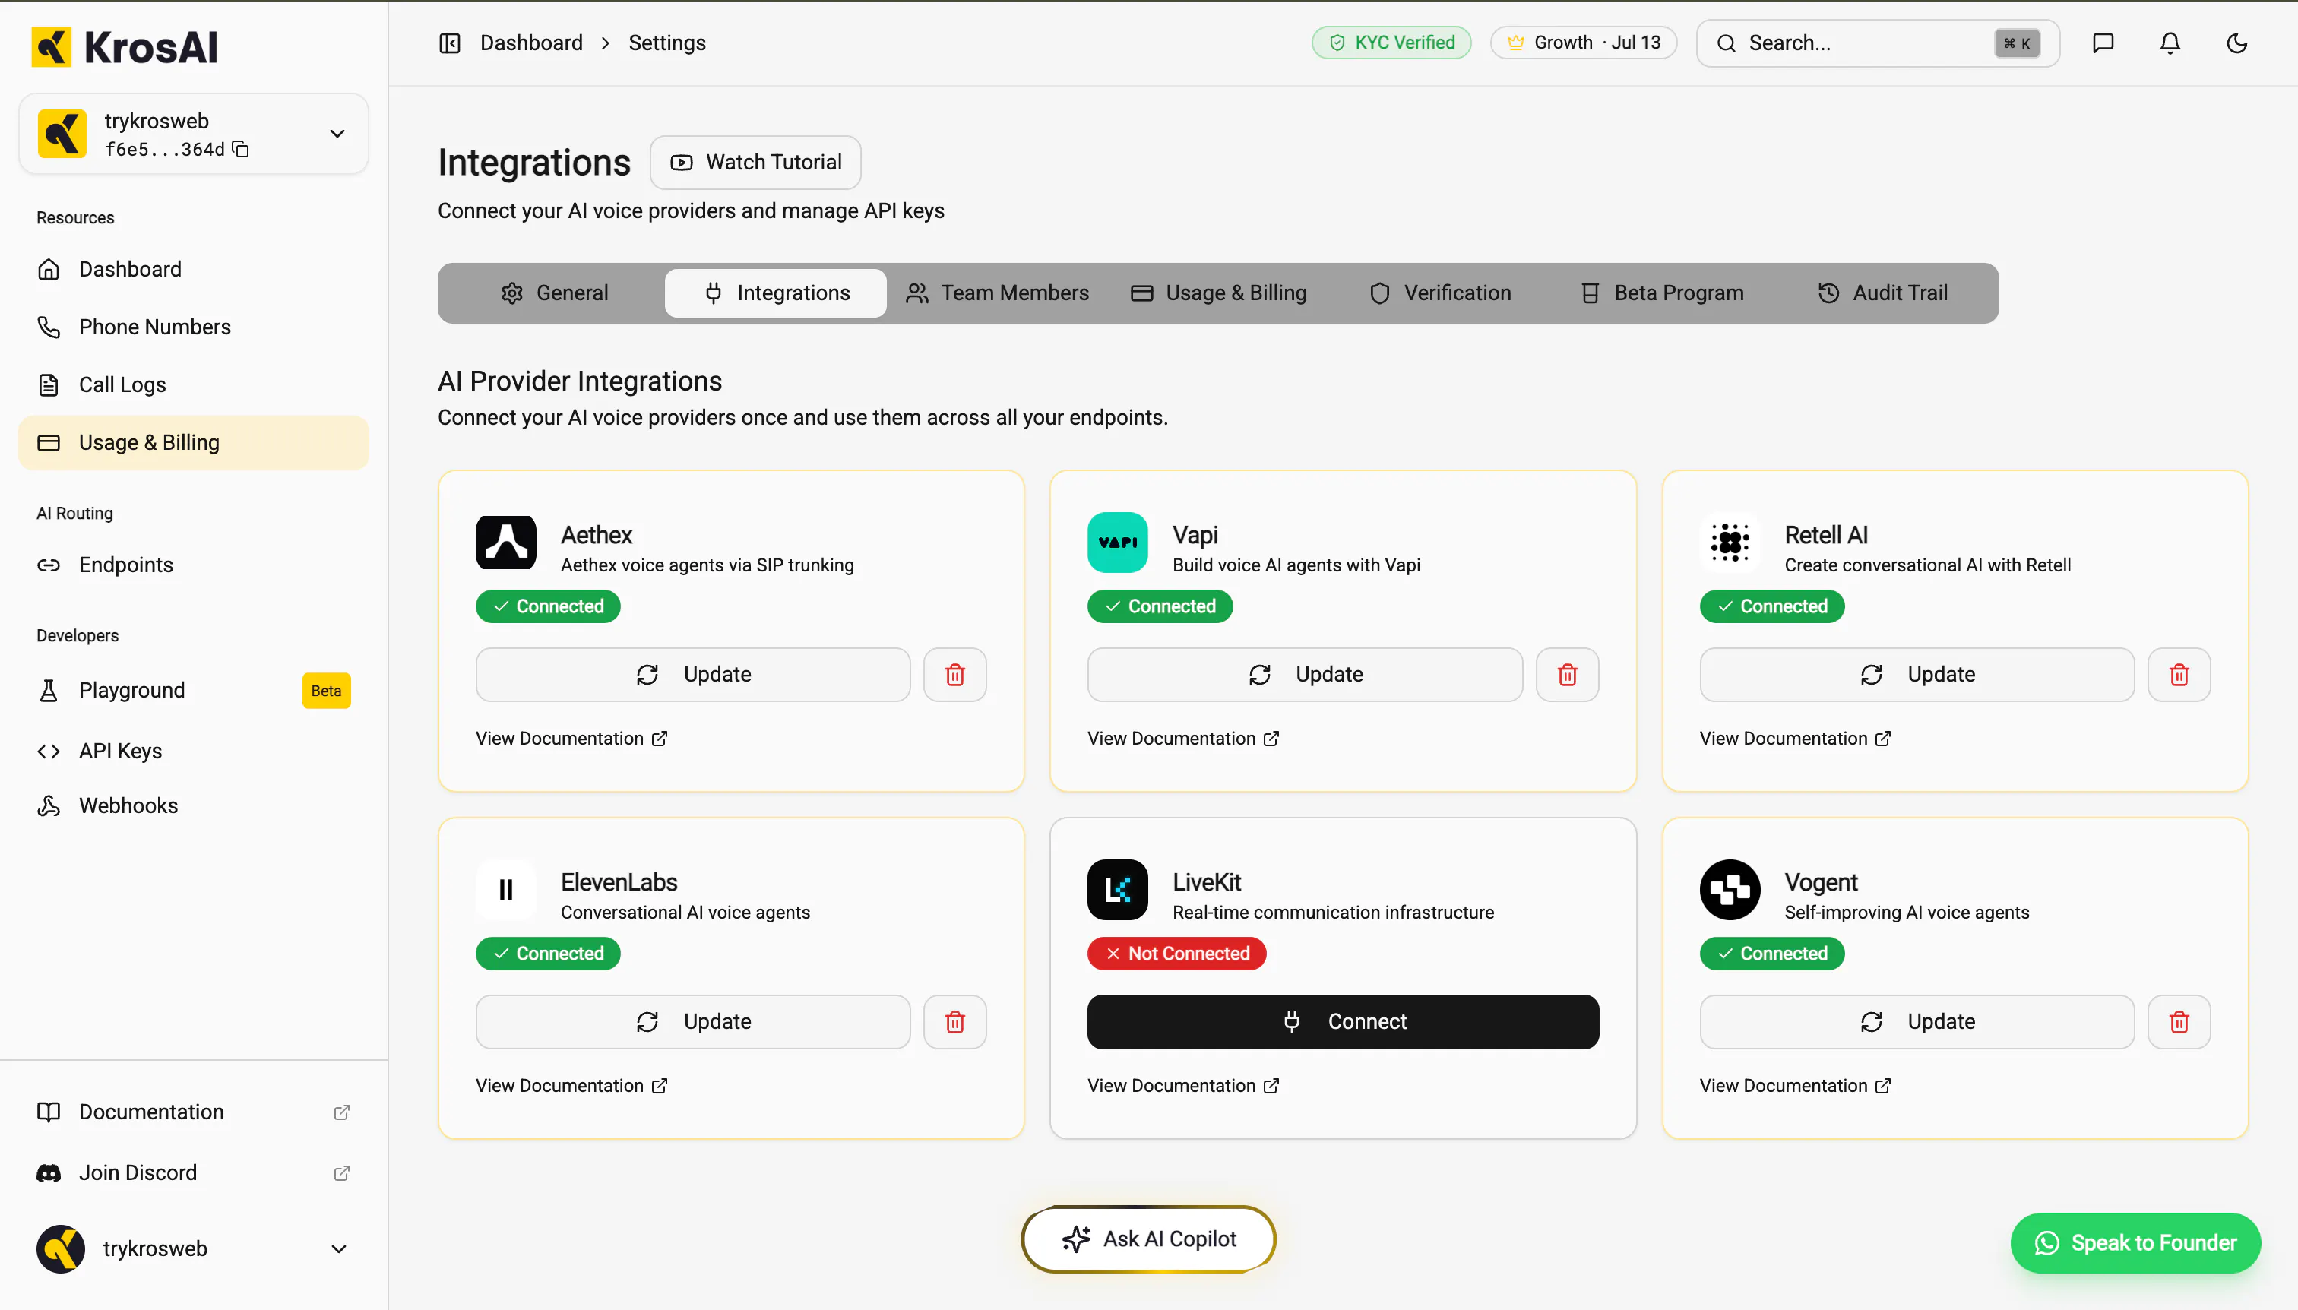Click the Aethex provider logo
The image size is (2298, 1310).
coord(505,543)
